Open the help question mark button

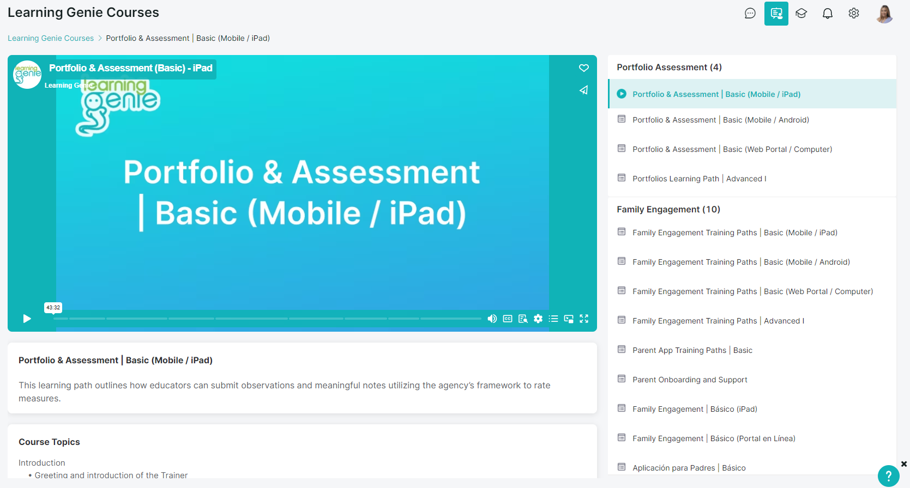click(888, 476)
